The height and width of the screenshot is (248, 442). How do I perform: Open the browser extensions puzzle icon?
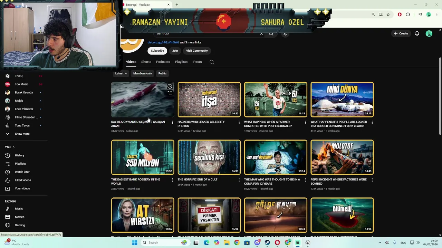coord(408,14)
